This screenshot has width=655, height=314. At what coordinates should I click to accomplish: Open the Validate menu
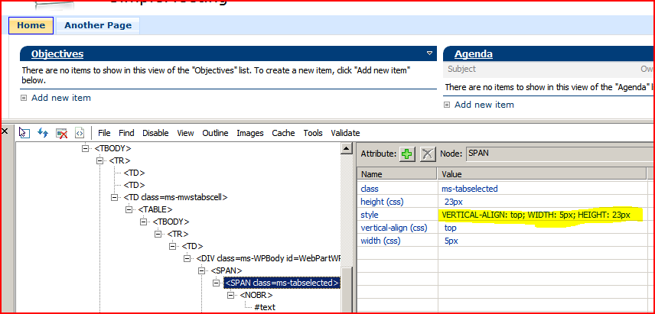point(345,133)
